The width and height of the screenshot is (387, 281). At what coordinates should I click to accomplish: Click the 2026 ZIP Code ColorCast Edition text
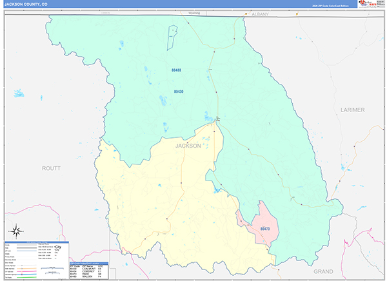coord(330,6)
